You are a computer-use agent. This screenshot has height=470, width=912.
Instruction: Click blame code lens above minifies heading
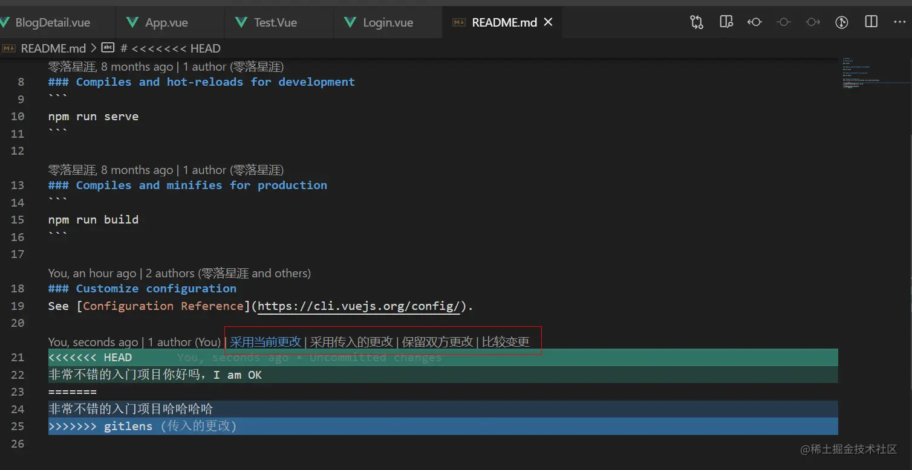pos(166,170)
